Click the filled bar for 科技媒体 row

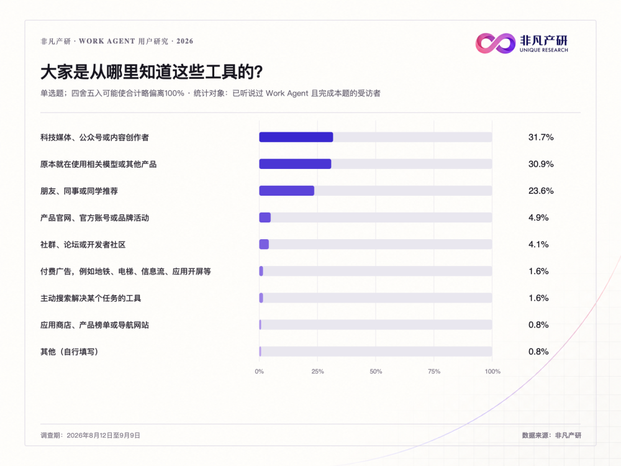[x=296, y=137]
